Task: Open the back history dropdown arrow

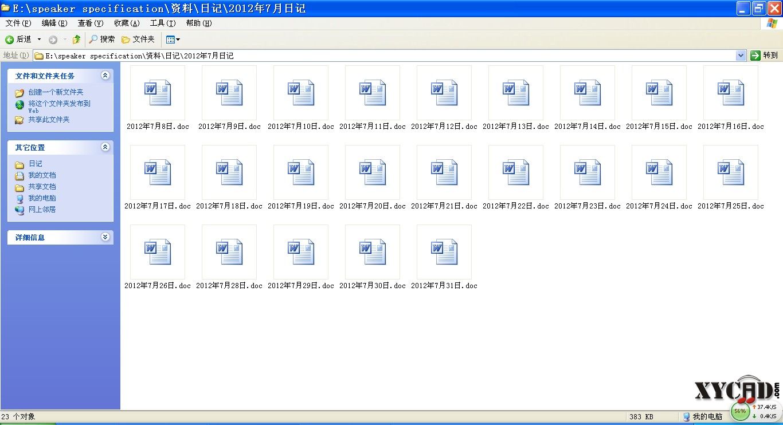Action: click(39, 40)
